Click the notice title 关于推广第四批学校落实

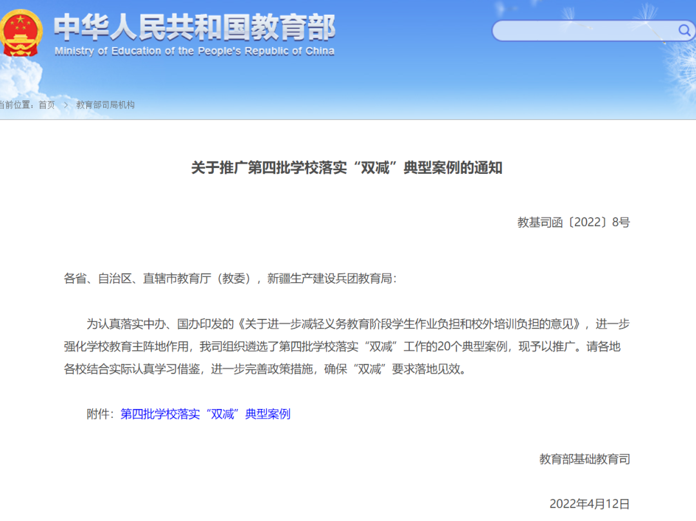tap(347, 168)
